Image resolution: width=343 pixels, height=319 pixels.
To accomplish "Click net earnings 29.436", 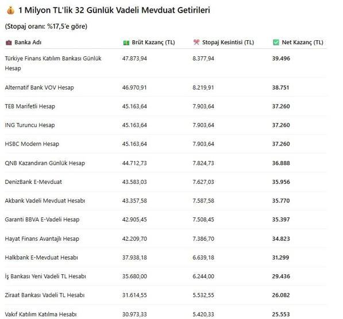I will (x=281, y=276).
